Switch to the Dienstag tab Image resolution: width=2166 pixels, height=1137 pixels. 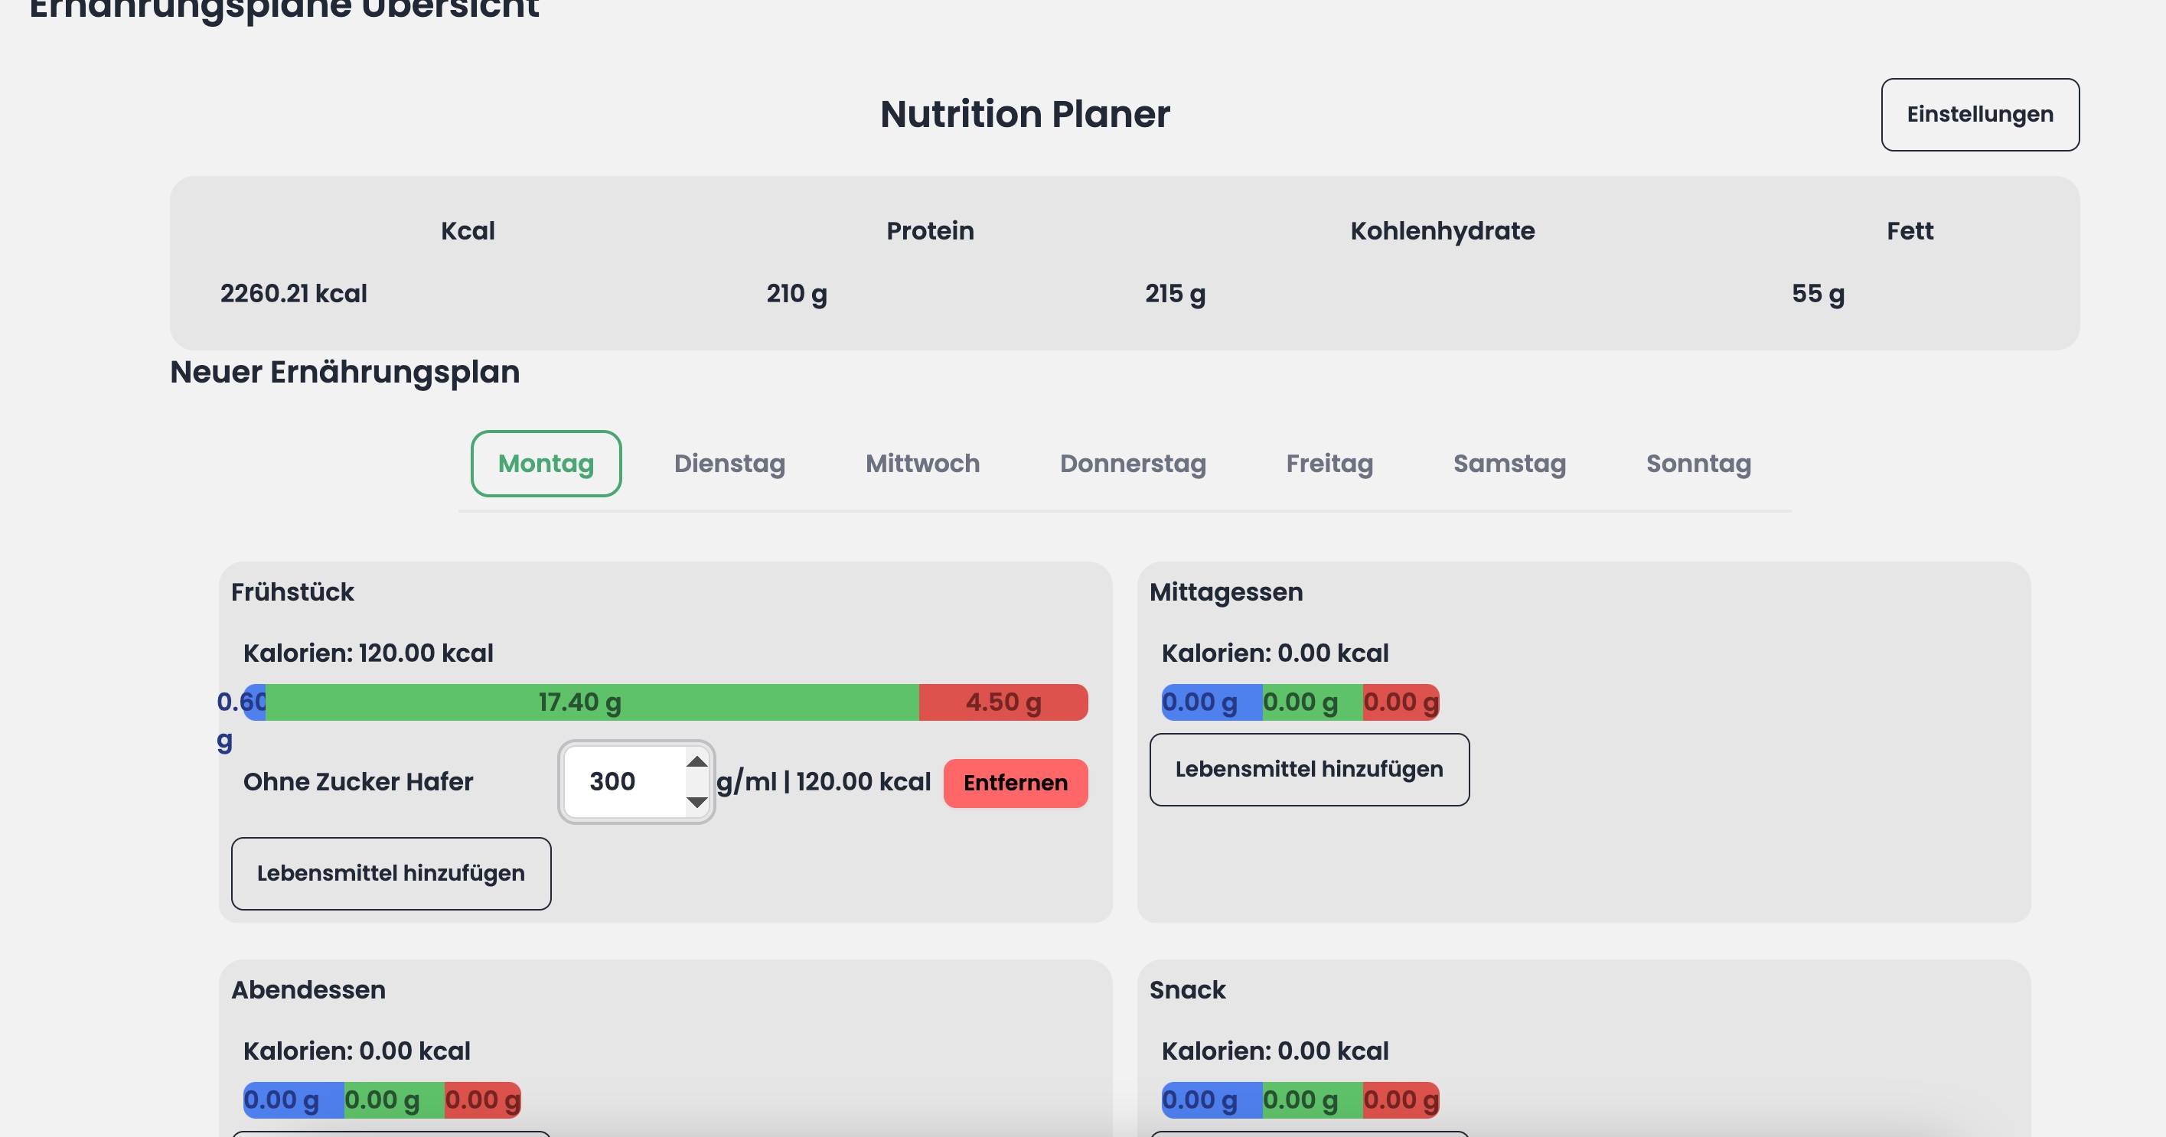pyautogui.click(x=729, y=463)
